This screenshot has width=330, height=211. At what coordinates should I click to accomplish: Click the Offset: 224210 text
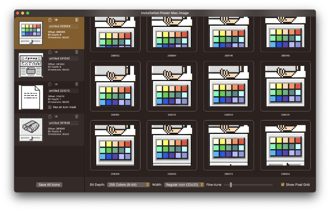[x=56, y=96]
